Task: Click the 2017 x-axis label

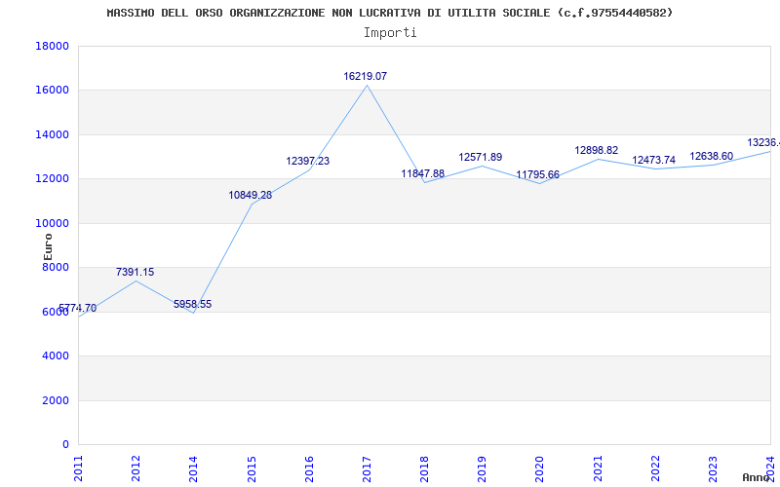Action: point(367,468)
